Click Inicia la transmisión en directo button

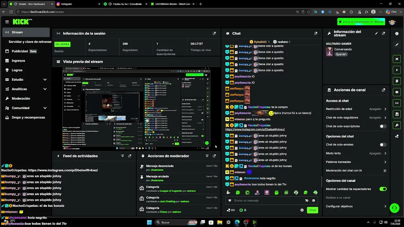361,22
